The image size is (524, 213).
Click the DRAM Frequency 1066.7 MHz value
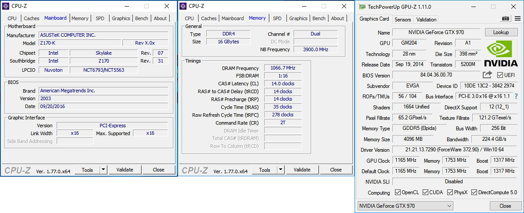(283, 68)
